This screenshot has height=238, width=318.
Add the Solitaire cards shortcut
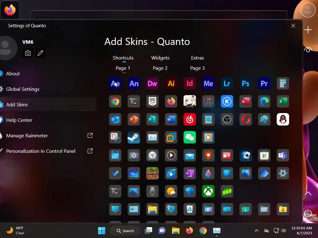pyautogui.click(x=246, y=155)
